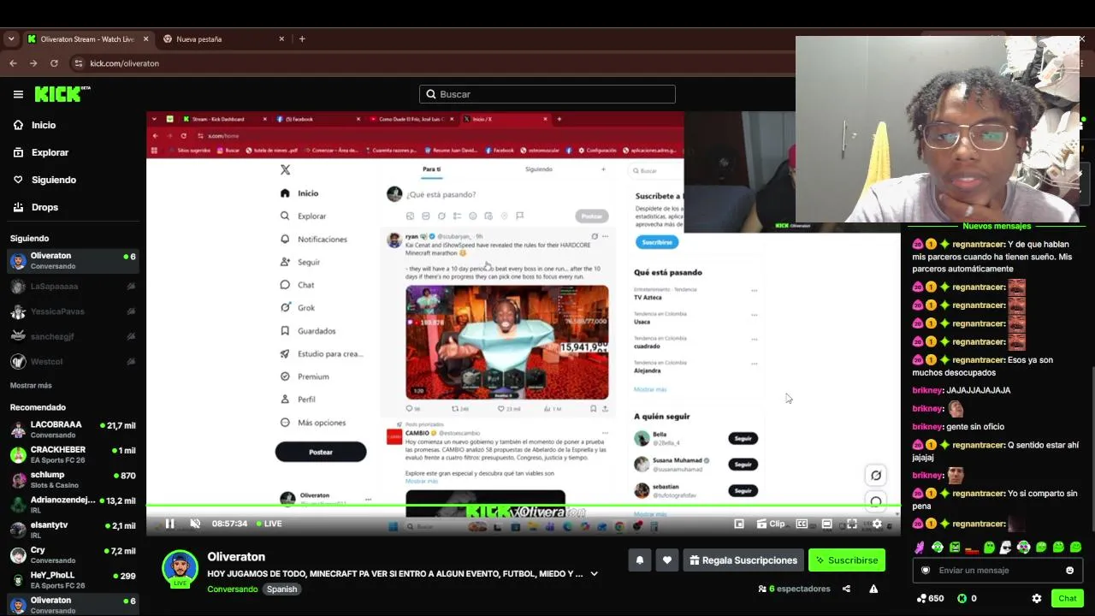
Task: Turn on notifications bell for Oliveraton
Action: tap(639, 560)
